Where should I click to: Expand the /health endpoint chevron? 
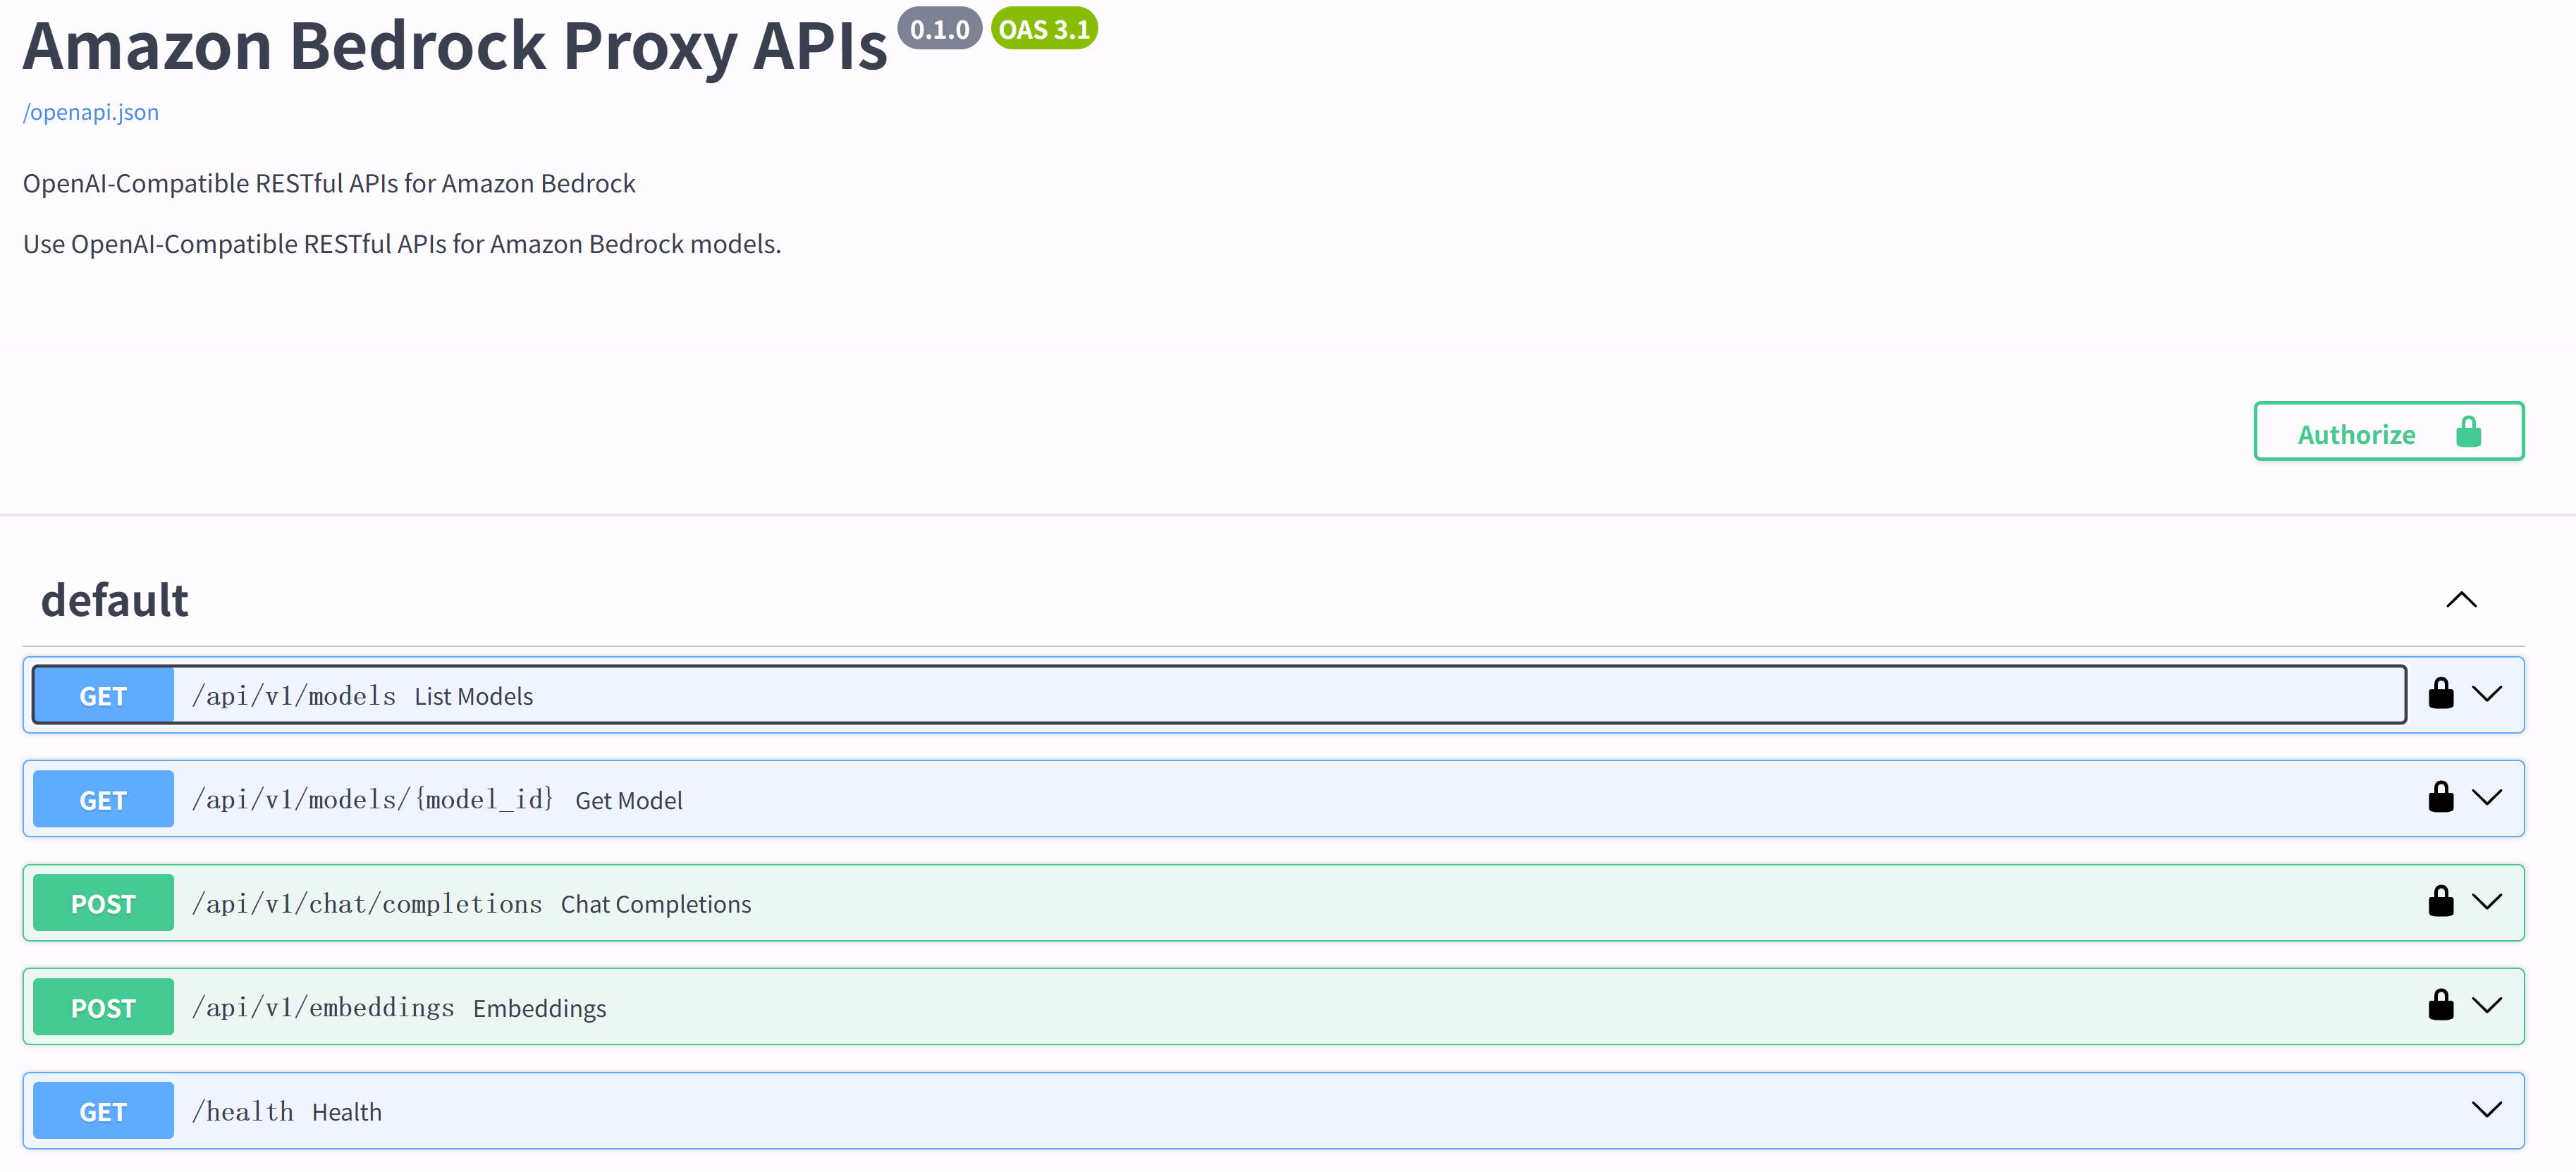tap(2487, 1109)
